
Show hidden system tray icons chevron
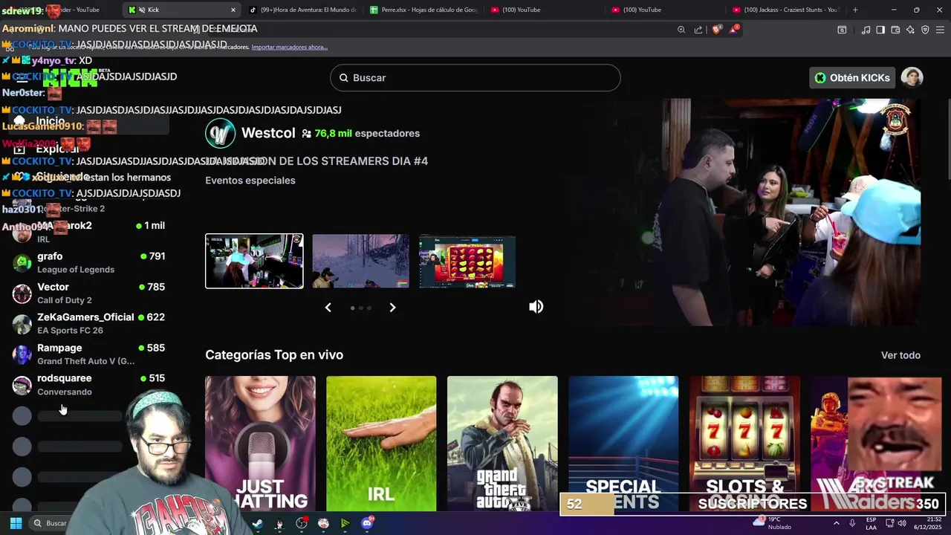(x=836, y=523)
